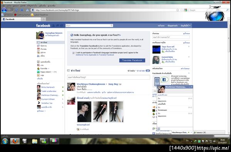Bookmark this page with the star icon
Screen dimensions: 231x152
pos(177,10)
